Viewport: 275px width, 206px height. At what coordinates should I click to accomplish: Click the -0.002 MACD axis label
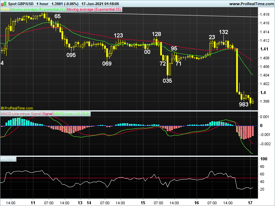(x=265, y=144)
